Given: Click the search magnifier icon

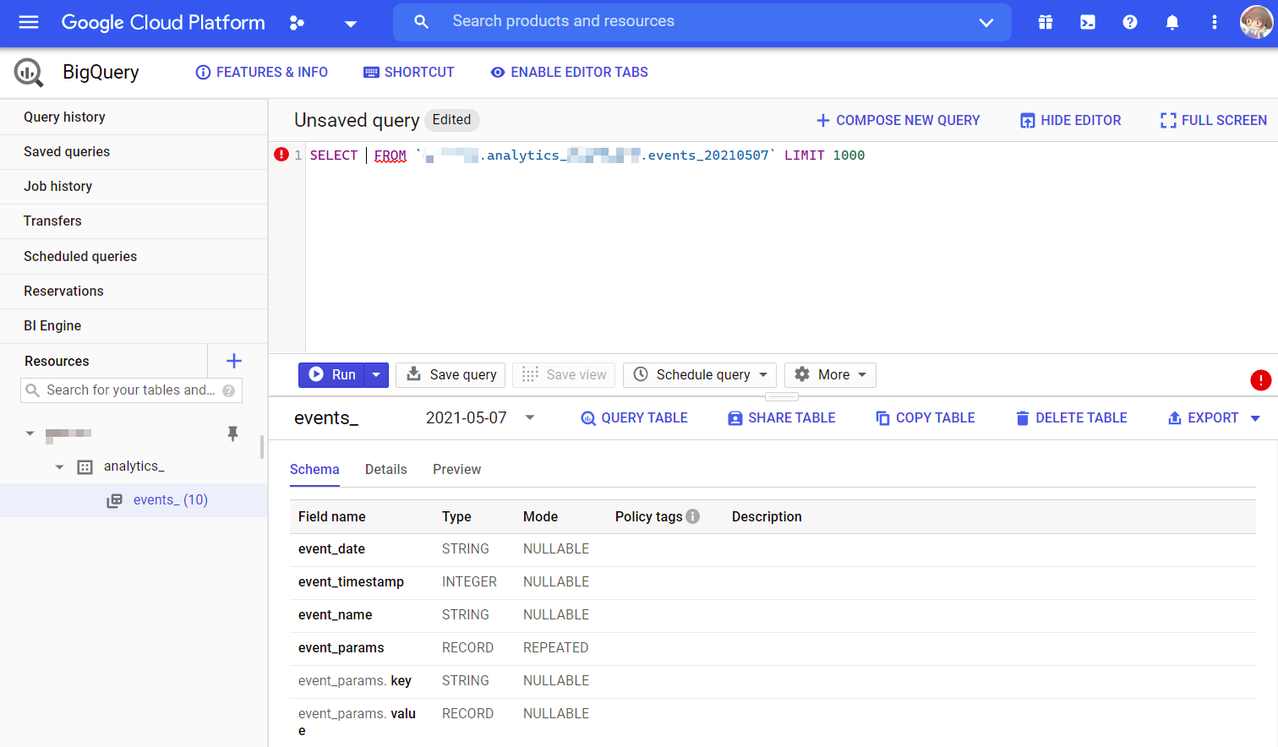Looking at the screenshot, I should [421, 22].
